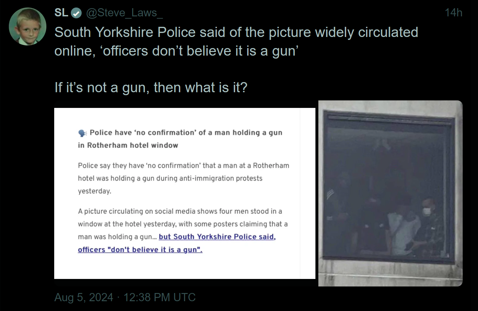
Task: Click the 'Police say they have no confirmation' paragraph
Action: click(183, 178)
